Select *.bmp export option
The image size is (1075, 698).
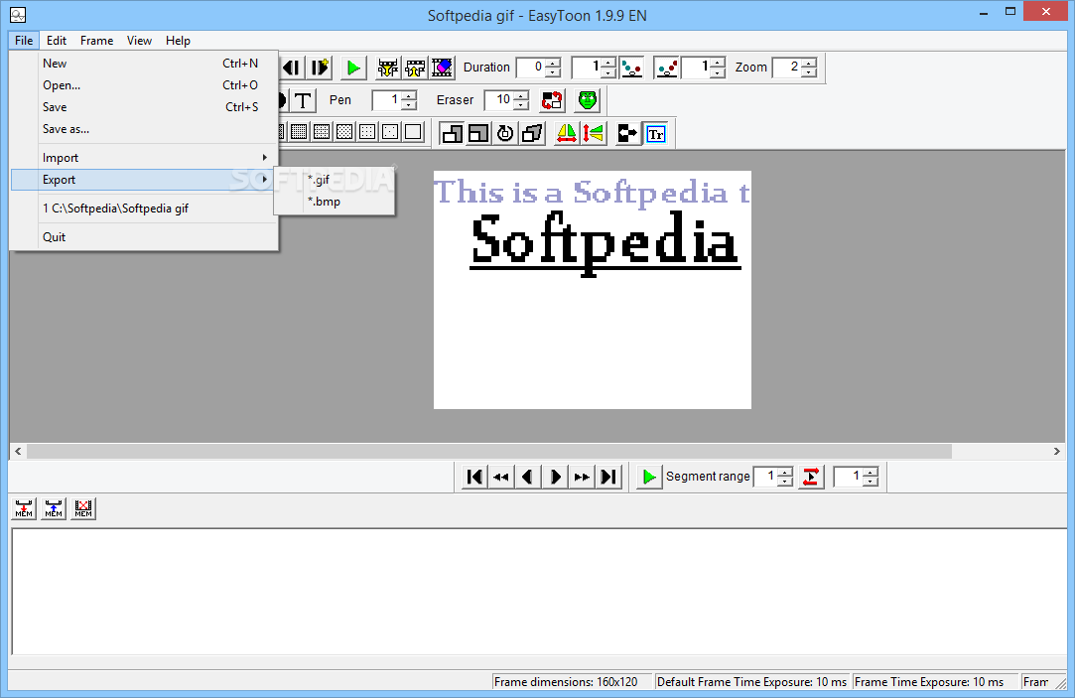(x=334, y=202)
